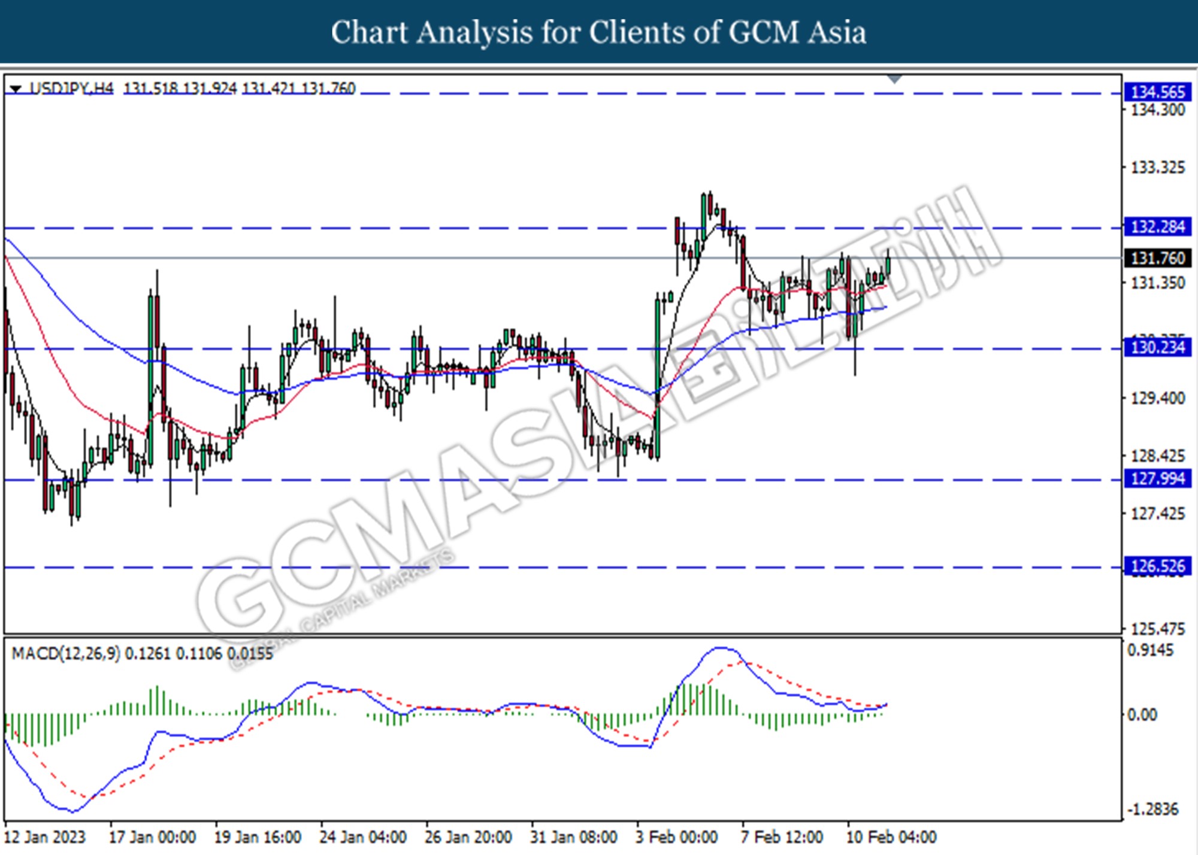
Task: Click the USDJPY,H4 symbol title text
Action: [x=71, y=89]
